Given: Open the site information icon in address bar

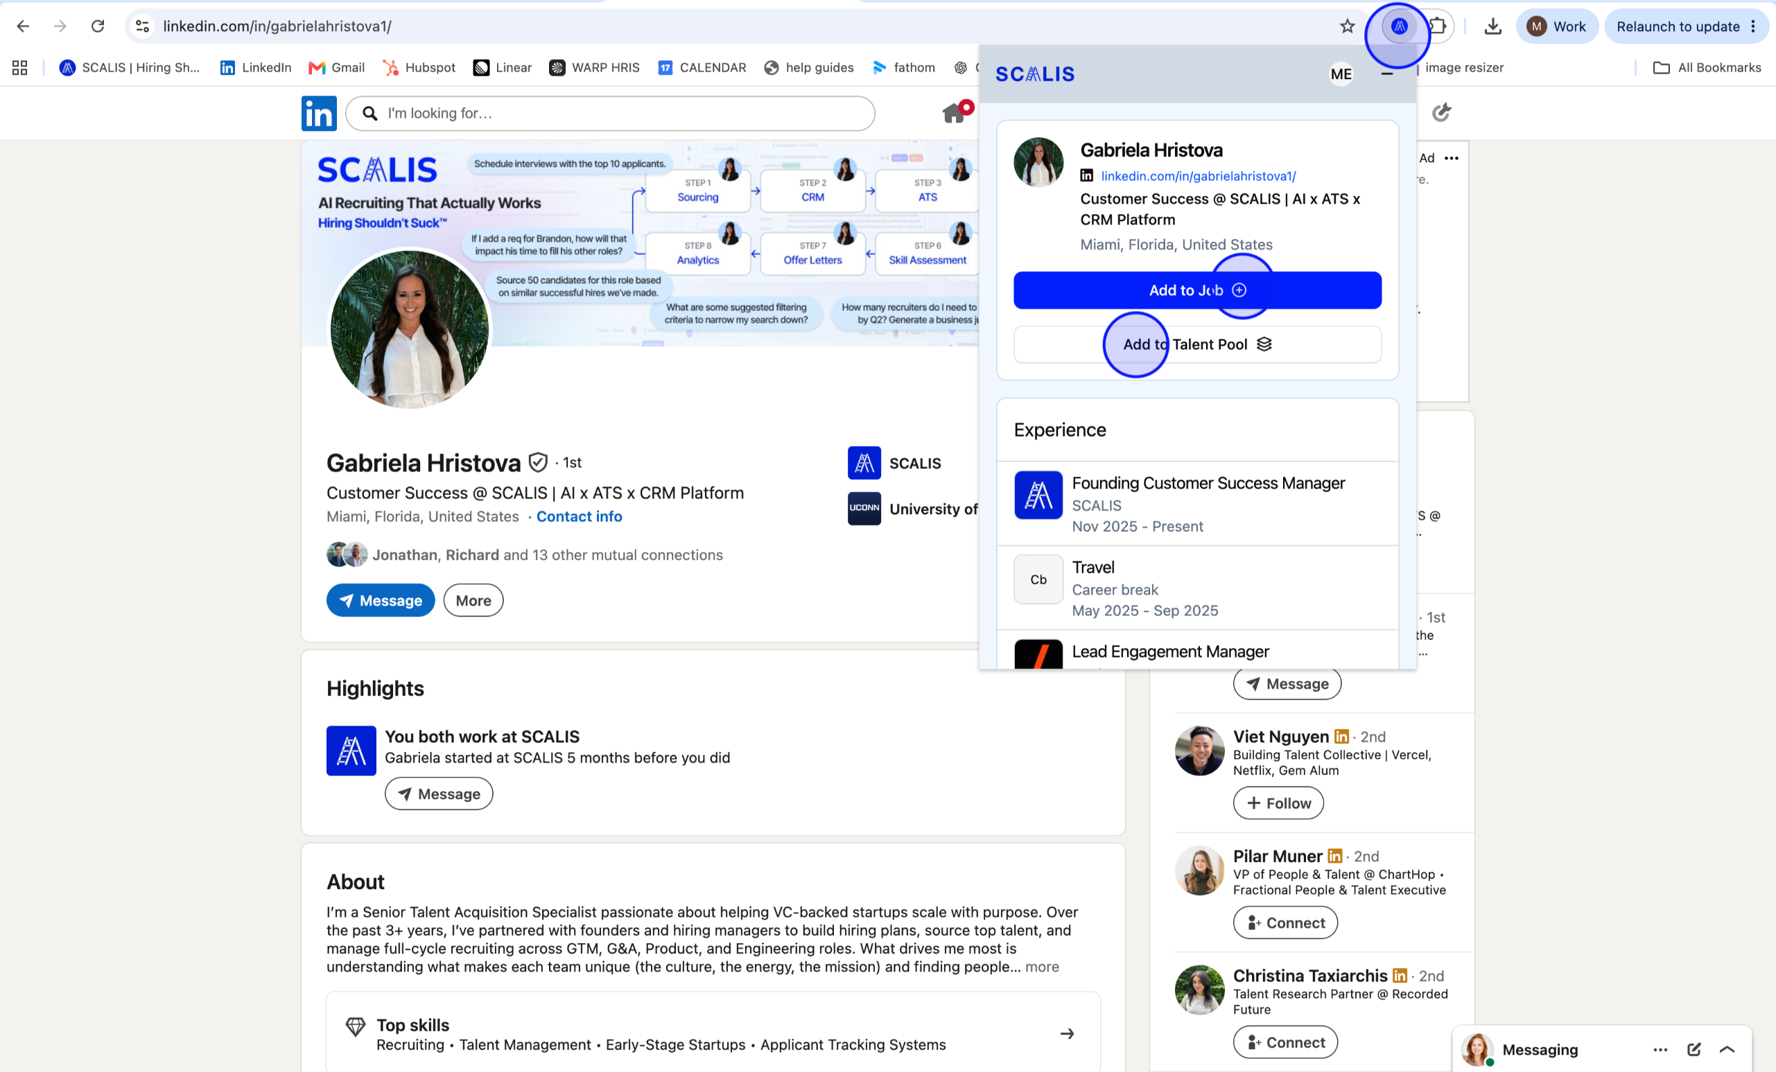Looking at the screenshot, I should pos(143,26).
